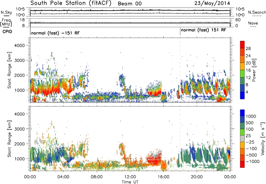The width and height of the screenshot is (266, 184).
Task: Click the '28' label on power colorbar
Action: [248, 48]
